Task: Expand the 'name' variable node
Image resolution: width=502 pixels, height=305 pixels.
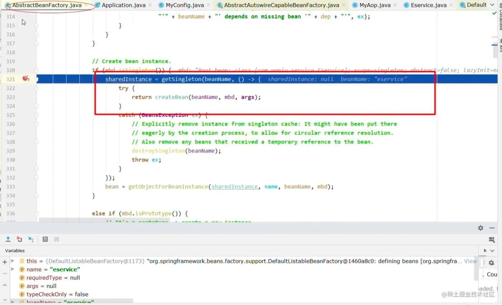Action: [x=13, y=269]
